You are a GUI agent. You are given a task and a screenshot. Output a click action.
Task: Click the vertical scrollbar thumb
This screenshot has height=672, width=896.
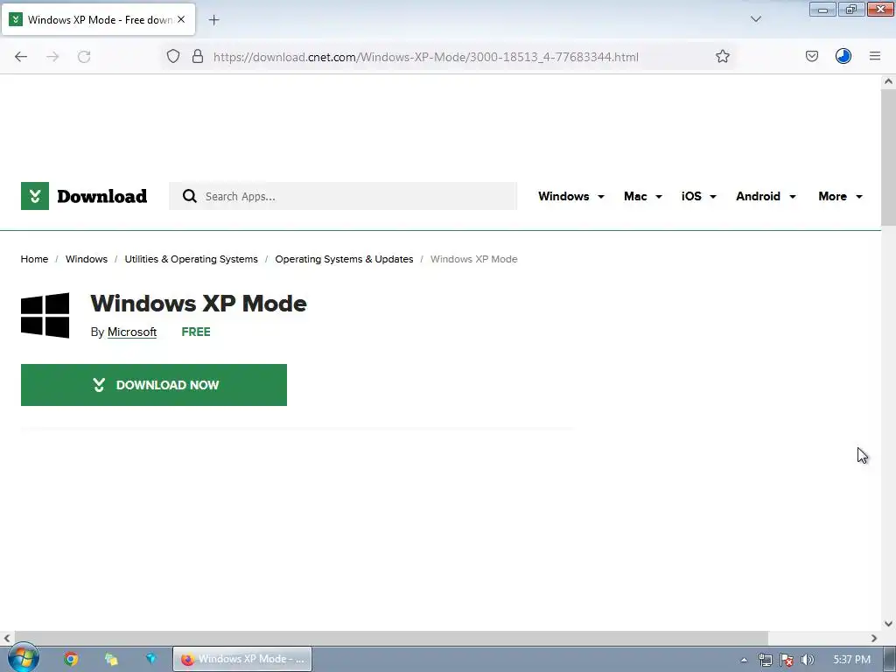click(x=888, y=157)
